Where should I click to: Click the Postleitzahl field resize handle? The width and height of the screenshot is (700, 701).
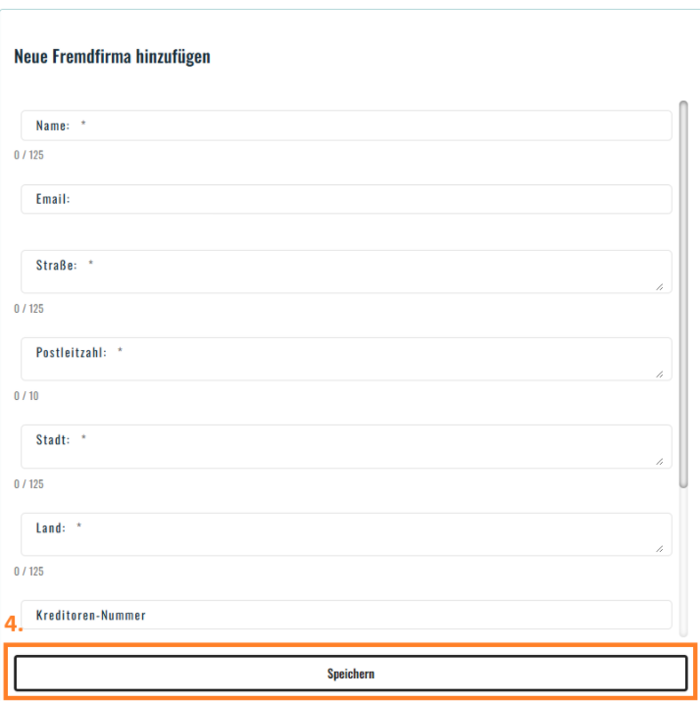point(660,375)
